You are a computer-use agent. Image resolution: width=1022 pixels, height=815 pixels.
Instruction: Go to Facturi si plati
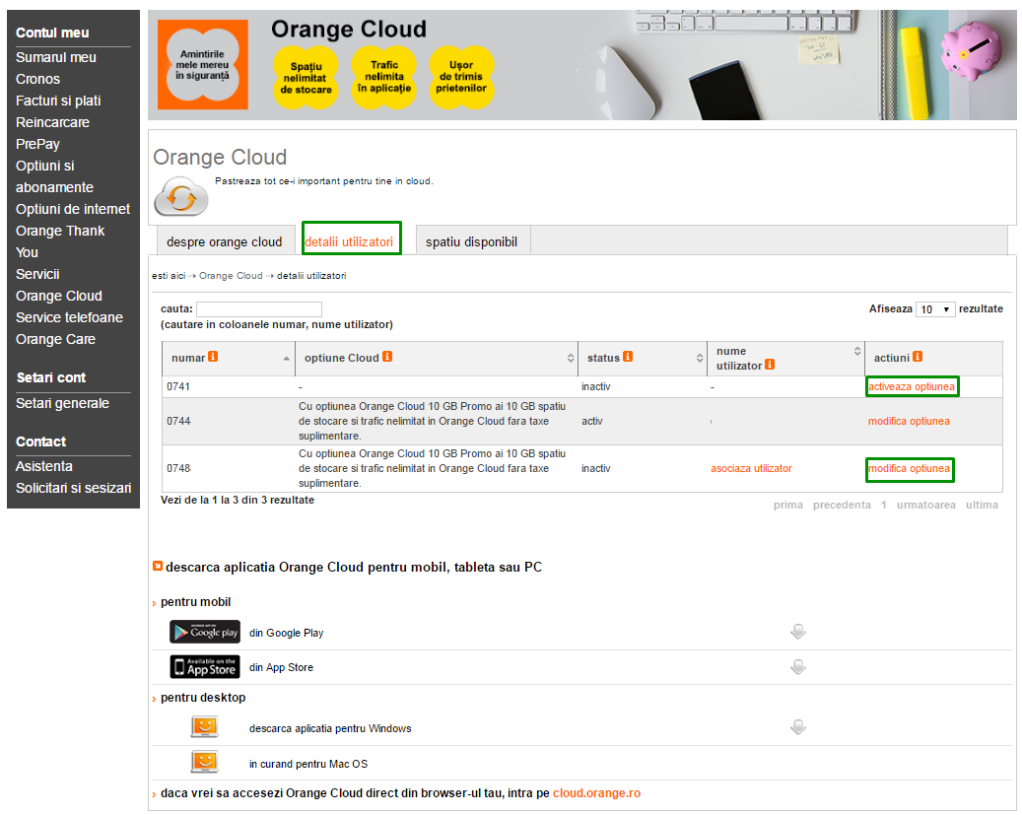(x=58, y=101)
